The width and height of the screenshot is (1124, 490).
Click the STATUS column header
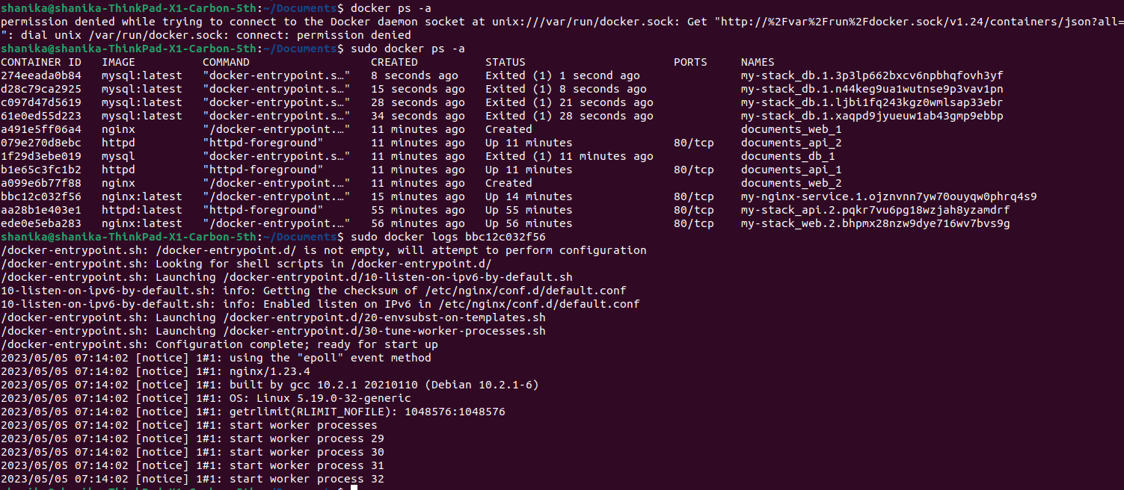coord(505,62)
